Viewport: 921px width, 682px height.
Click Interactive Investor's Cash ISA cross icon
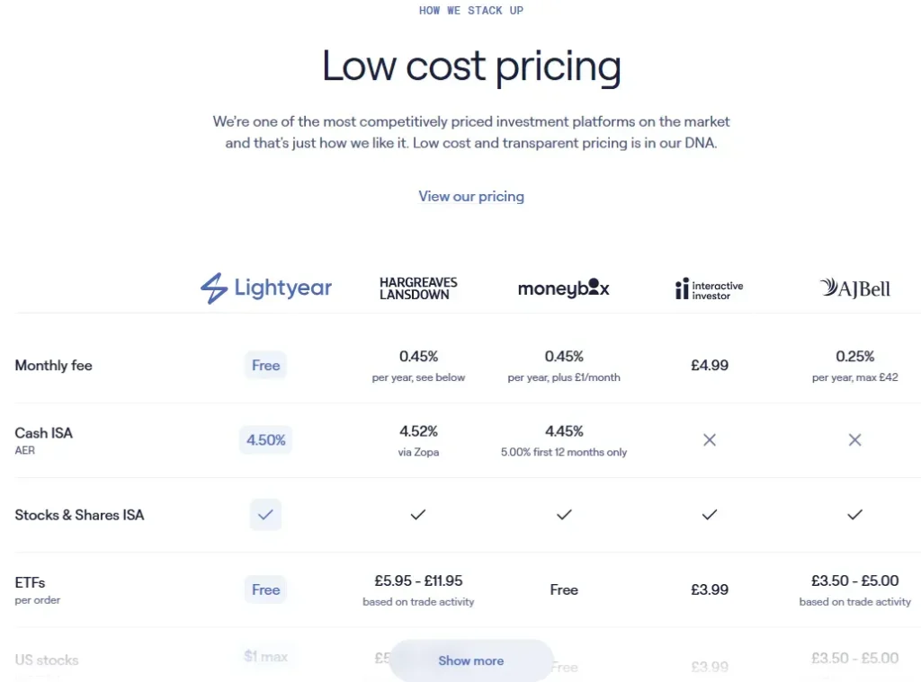pyautogui.click(x=710, y=440)
